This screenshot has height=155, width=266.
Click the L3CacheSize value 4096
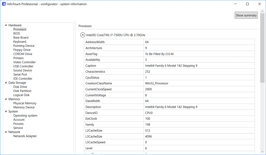click(x=149, y=136)
